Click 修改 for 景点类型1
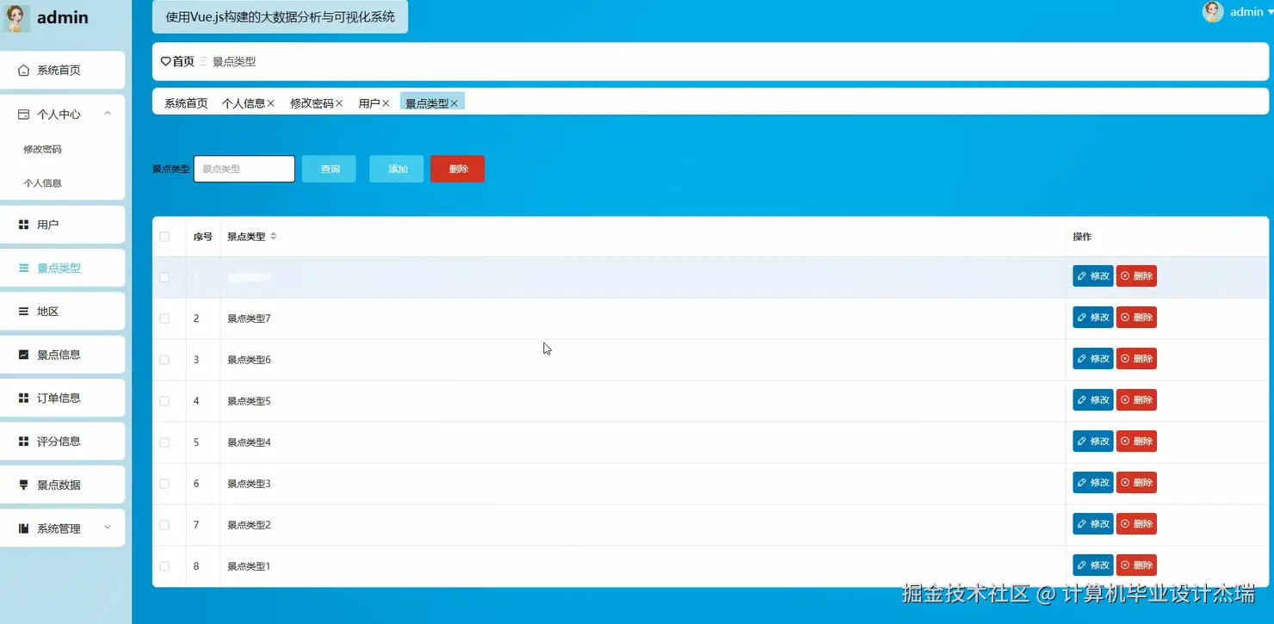This screenshot has width=1274, height=624. pyautogui.click(x=1093, y=565)
